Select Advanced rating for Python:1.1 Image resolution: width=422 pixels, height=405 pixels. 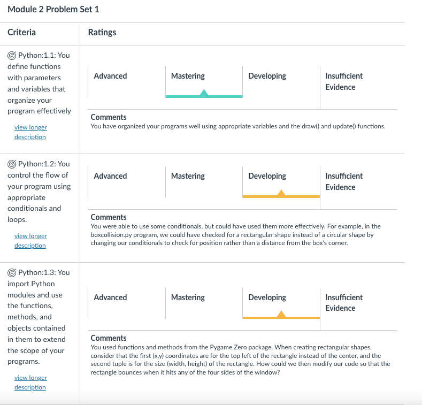point(110,76)
